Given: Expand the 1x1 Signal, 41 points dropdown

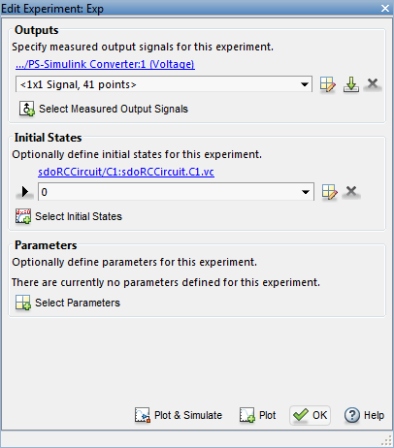Looking at the screenshot, I should (x=304, y=84).
